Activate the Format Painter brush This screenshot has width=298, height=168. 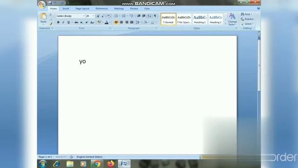(x=51, y=24)
